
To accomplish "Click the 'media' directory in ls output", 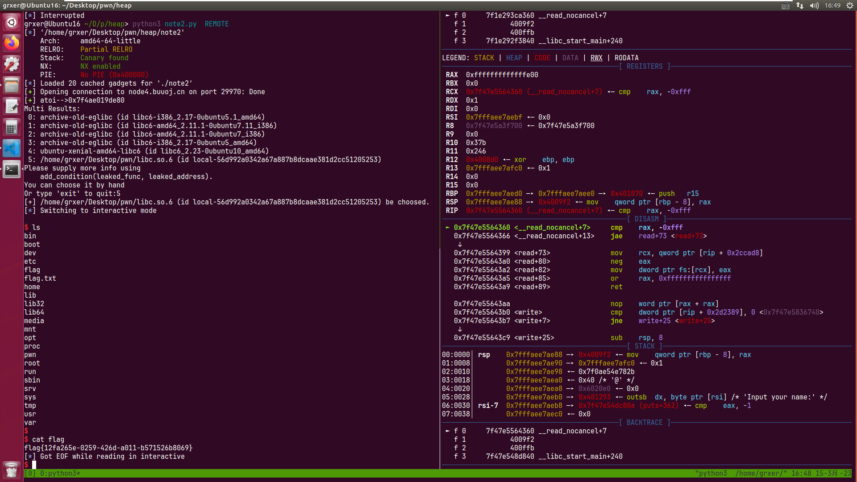I will click(x=34, y=320).
